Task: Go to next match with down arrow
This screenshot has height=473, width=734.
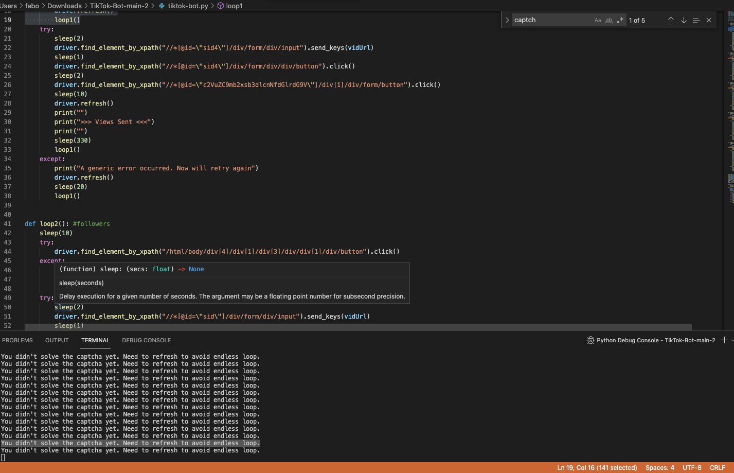Action: pyautogui.click(x=684, y=20)
